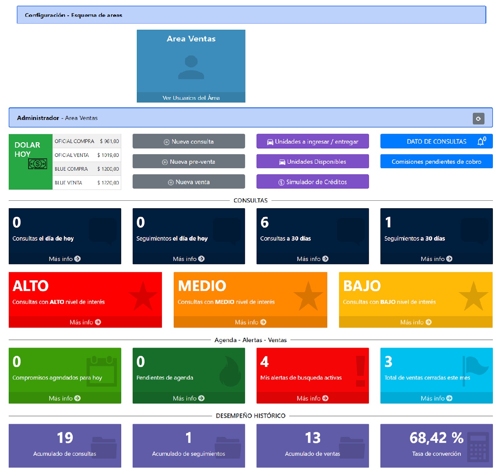This screenshot has height=470, width=501.
Task: Click exclamation icon on alertas de busqueda card
Action: tap(360, 371)
